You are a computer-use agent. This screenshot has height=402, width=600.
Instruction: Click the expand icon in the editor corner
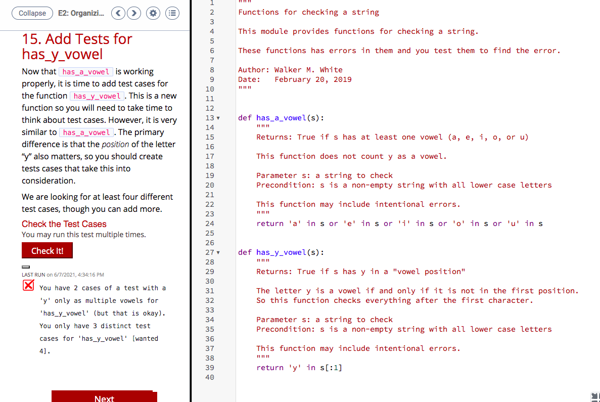[595, 397]
